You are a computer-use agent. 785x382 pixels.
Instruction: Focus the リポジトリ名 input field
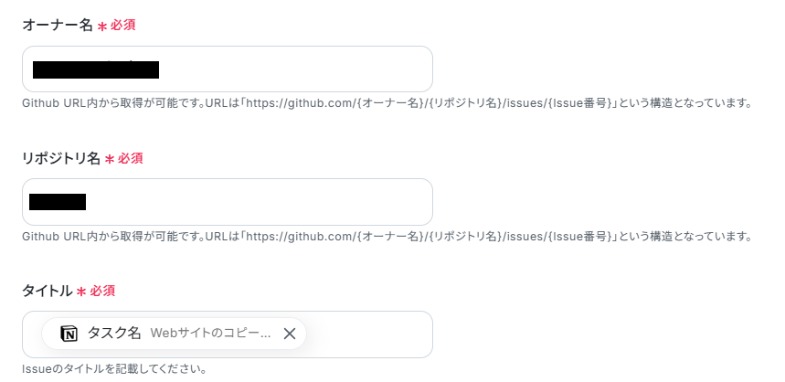pos(228,202)
